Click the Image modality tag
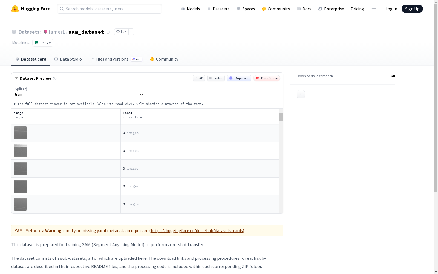 43,43
